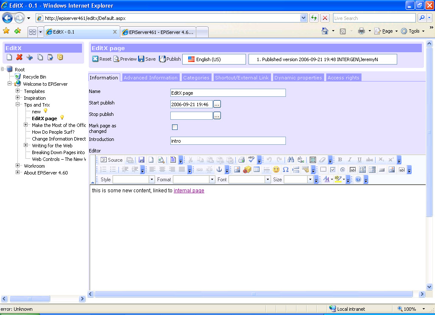Expand the Workroom tree node
The height and width of the screenshot is (315, 435).
(x=17, y=166)
